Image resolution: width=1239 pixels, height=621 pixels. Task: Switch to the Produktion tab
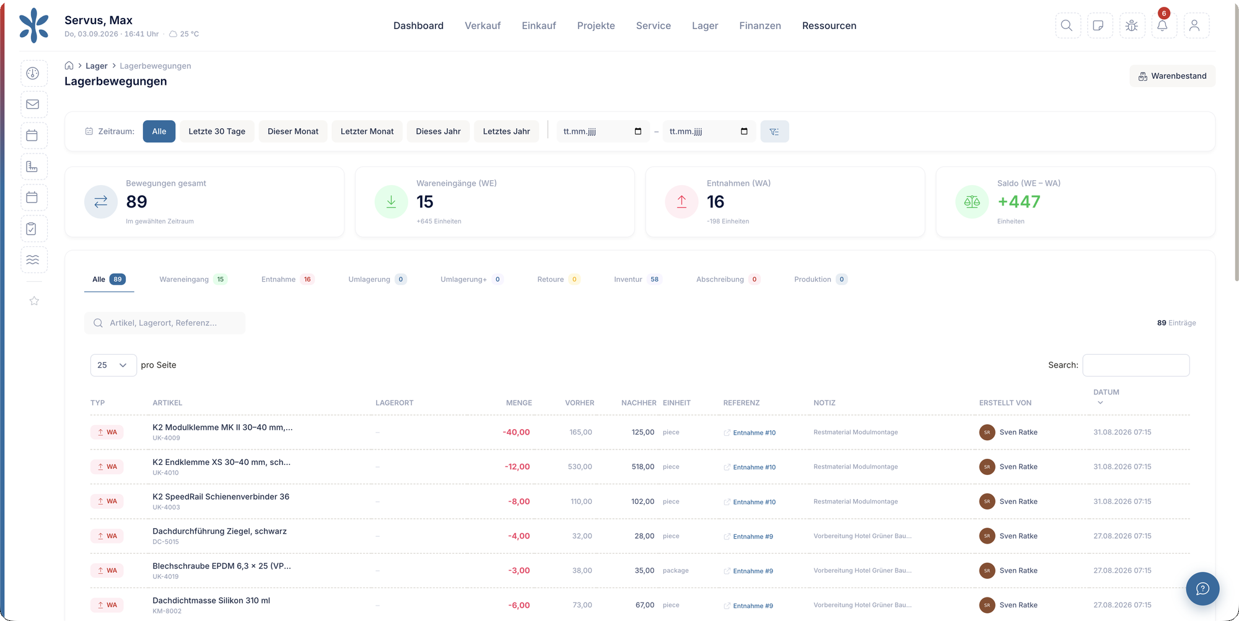[x=821, y=279]
